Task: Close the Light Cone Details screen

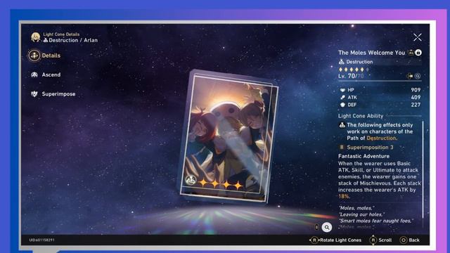Action: [418, 37]
